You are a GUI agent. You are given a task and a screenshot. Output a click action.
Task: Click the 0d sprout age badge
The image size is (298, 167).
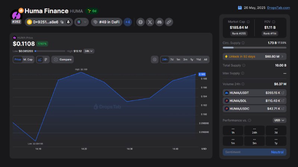click(x=92, y=11)
